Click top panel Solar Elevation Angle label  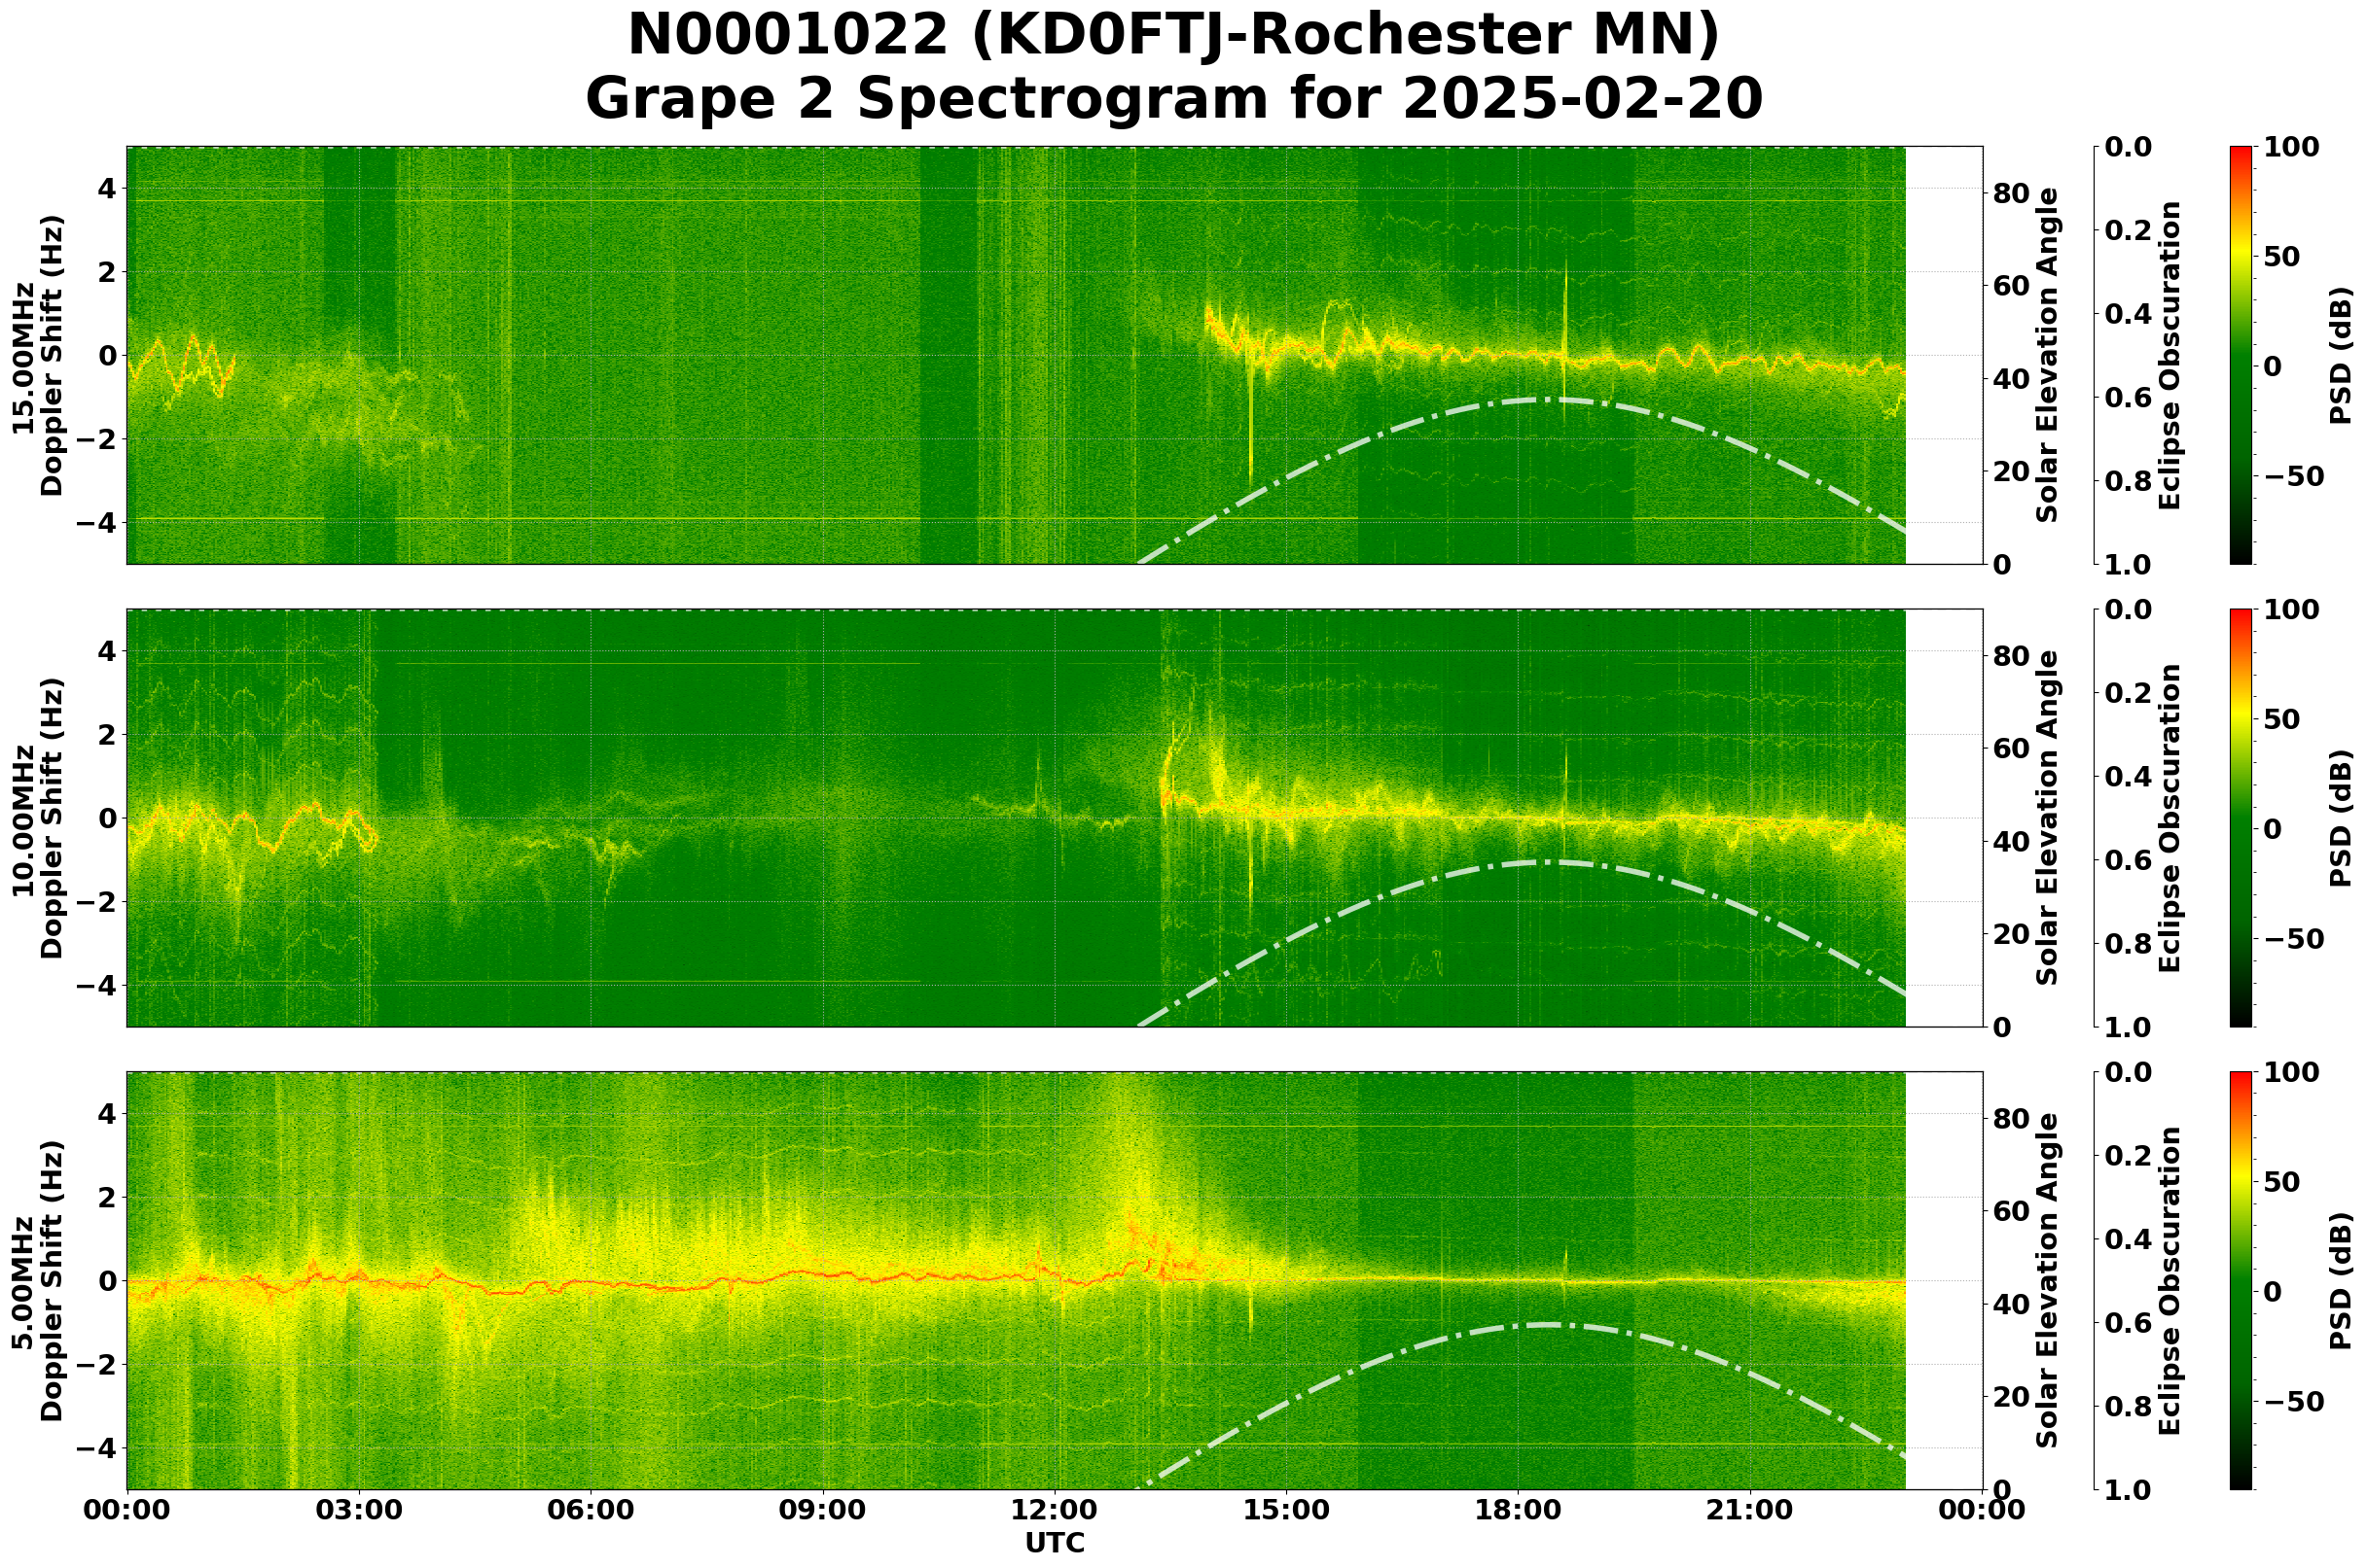2048,355
